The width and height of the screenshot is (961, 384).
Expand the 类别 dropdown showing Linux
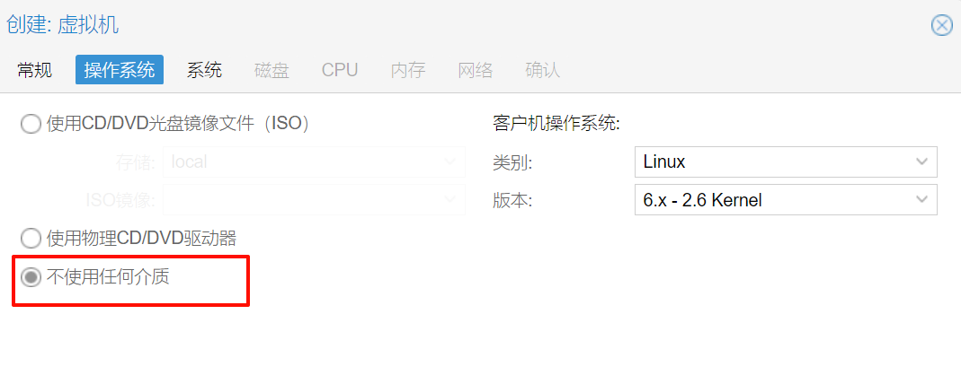click(x=786, y=162)
